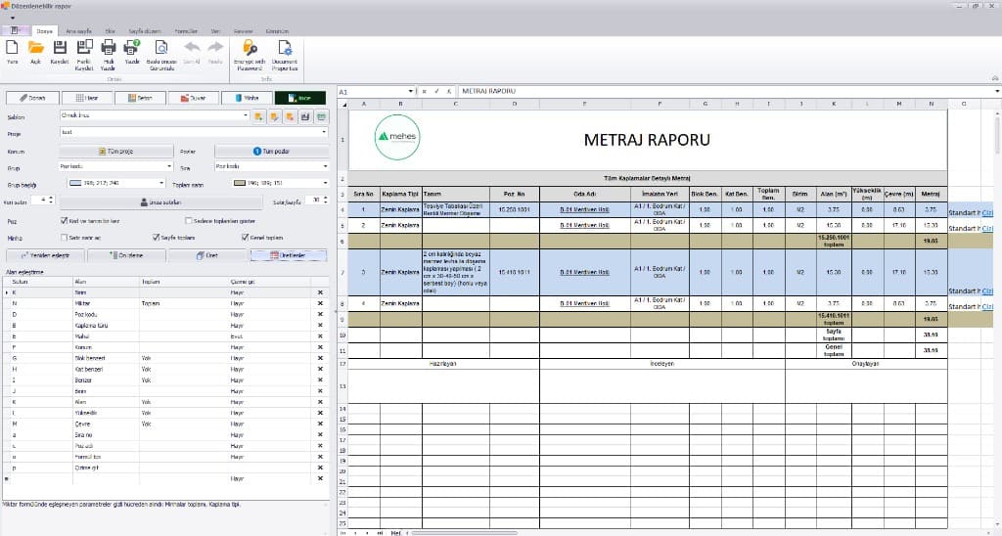Open the Grup dropdown
Viewport: 1002px width, 536px height.
[169, 166]
